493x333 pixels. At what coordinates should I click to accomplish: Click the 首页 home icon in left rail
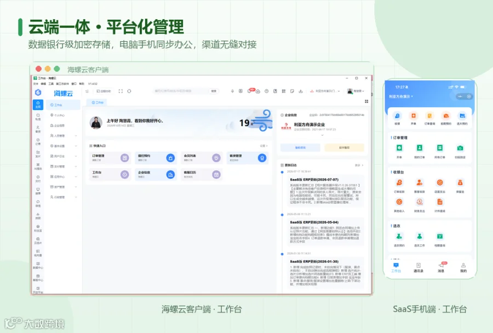pyautogui.click(x=38, y=105)
